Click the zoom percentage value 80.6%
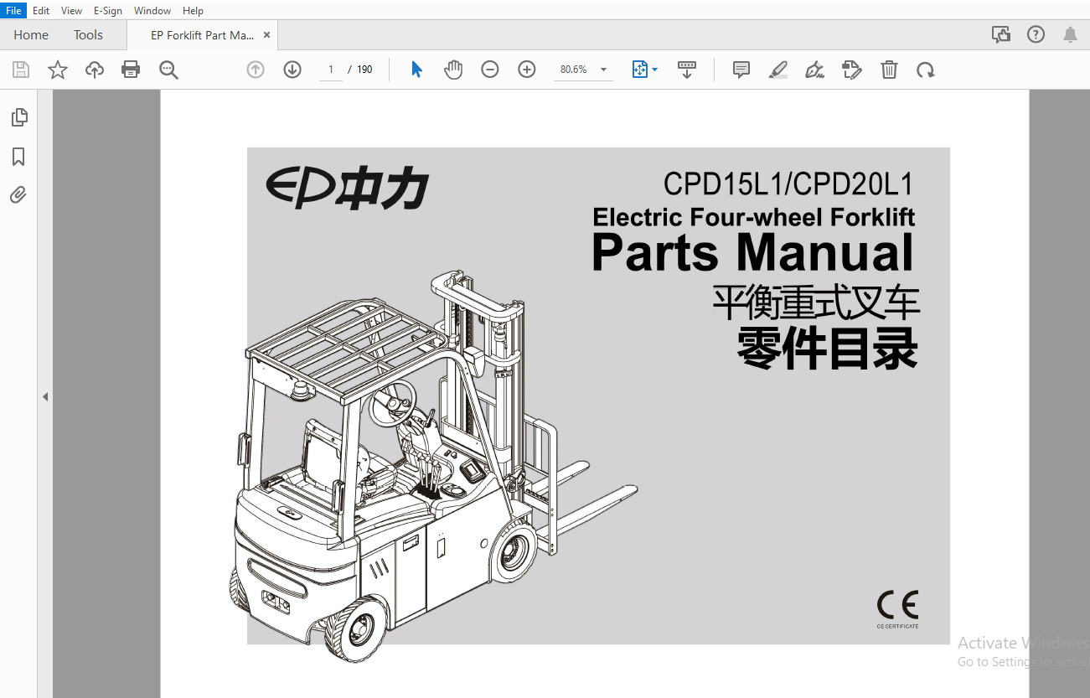Image resolution: width=1090 pixels, height=698 pixels. point(574,70)
